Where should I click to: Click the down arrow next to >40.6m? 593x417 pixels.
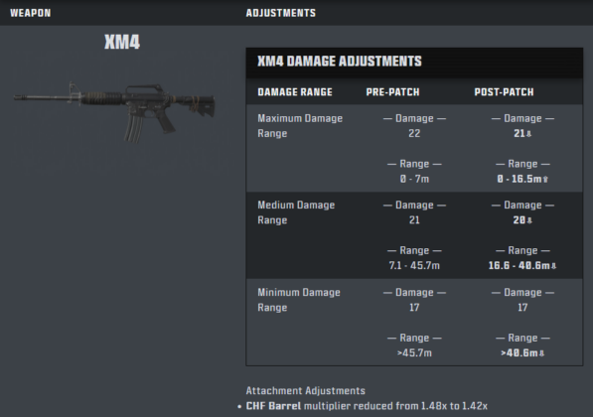coord(541,353)
